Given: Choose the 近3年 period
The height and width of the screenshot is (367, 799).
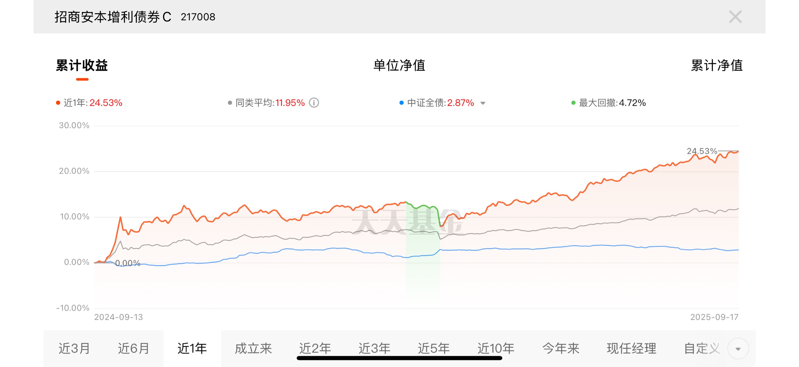Looking at the screenshot, I should pos(374,348).
